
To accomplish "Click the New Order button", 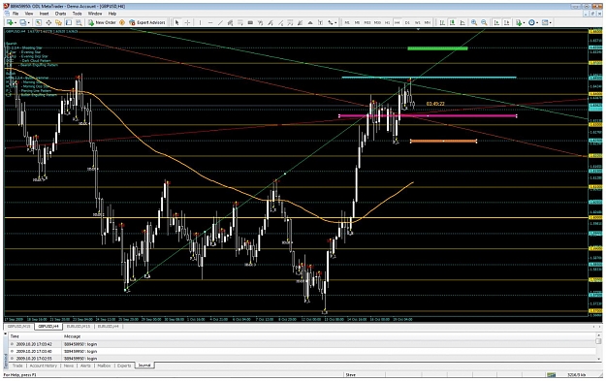I will 102,22.
